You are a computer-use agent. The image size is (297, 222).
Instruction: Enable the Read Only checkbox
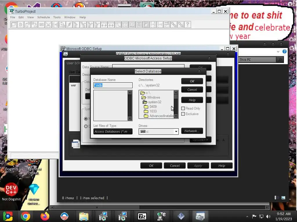coord(183,108)
